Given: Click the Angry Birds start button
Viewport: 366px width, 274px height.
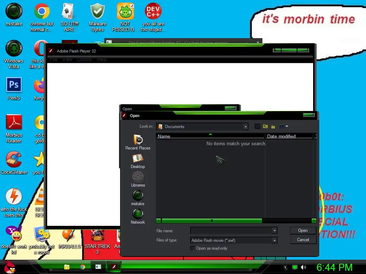Looking at the screenshot, I should click(x=10, y=267).
